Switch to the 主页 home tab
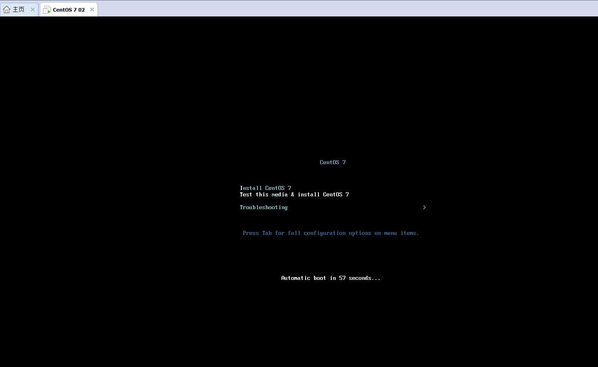This screenshot has height=367, width=598. [19, 10]
